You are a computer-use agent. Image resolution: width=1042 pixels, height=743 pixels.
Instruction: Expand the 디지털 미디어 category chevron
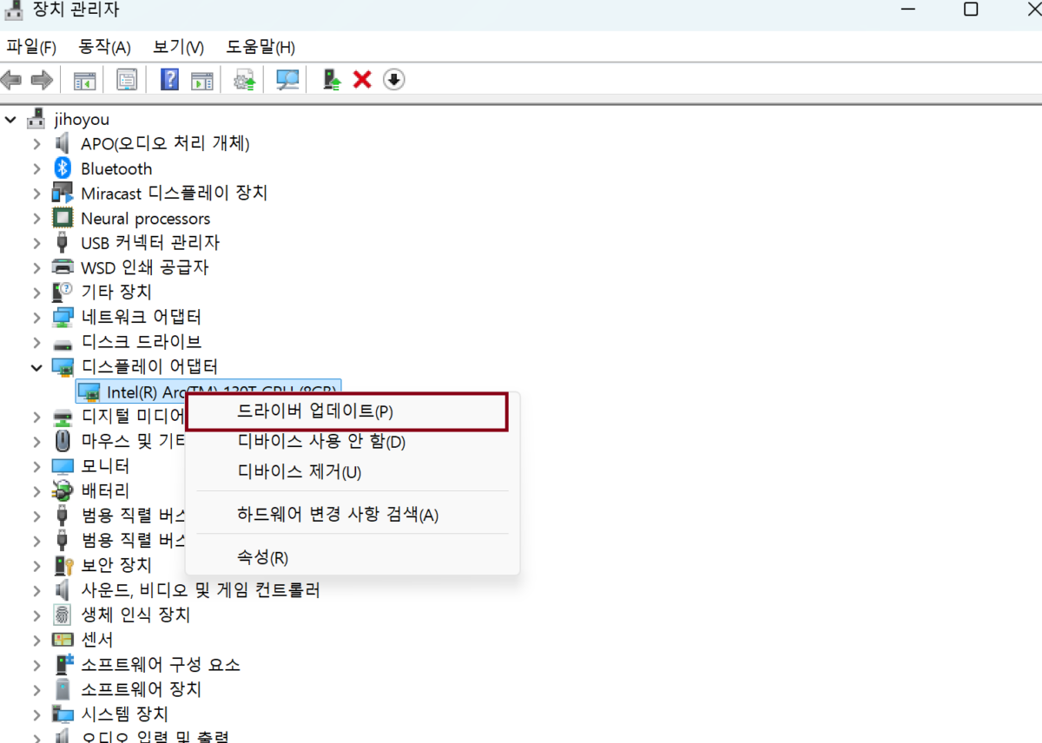click(36, 417)
